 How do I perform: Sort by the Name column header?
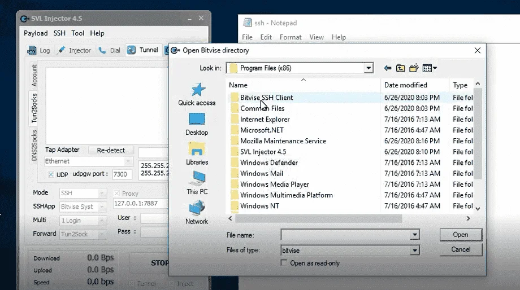pyautogui.click(x=238, y=85)
